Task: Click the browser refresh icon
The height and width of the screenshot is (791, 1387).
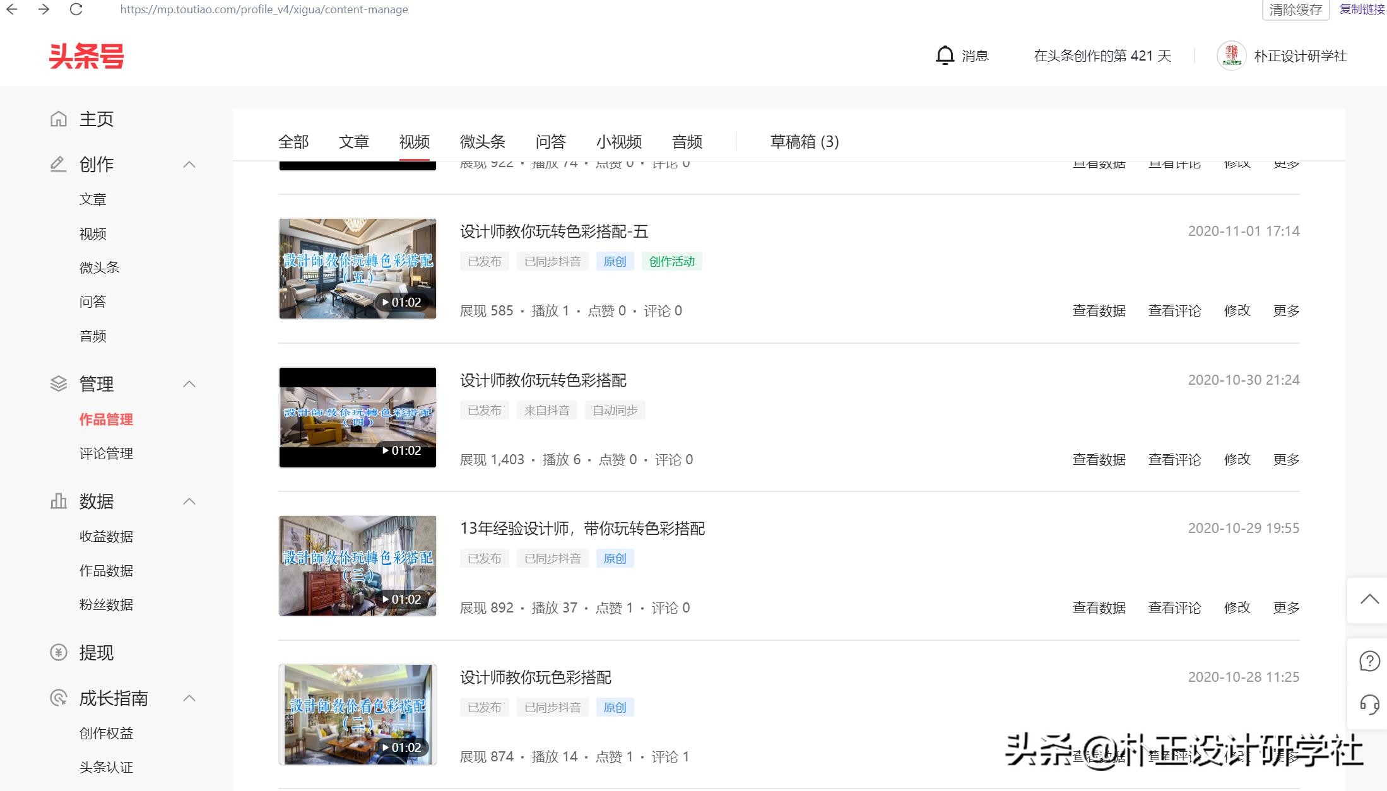Action: pyautogui.click(x=76, y=9)
